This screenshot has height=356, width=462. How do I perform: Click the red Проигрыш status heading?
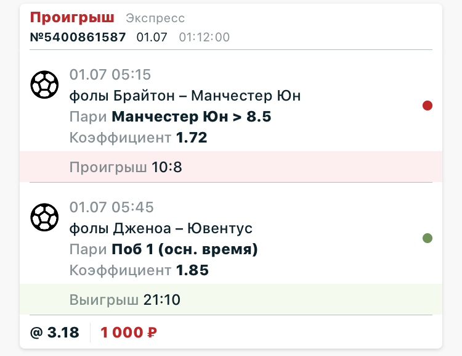pos(72,17)
